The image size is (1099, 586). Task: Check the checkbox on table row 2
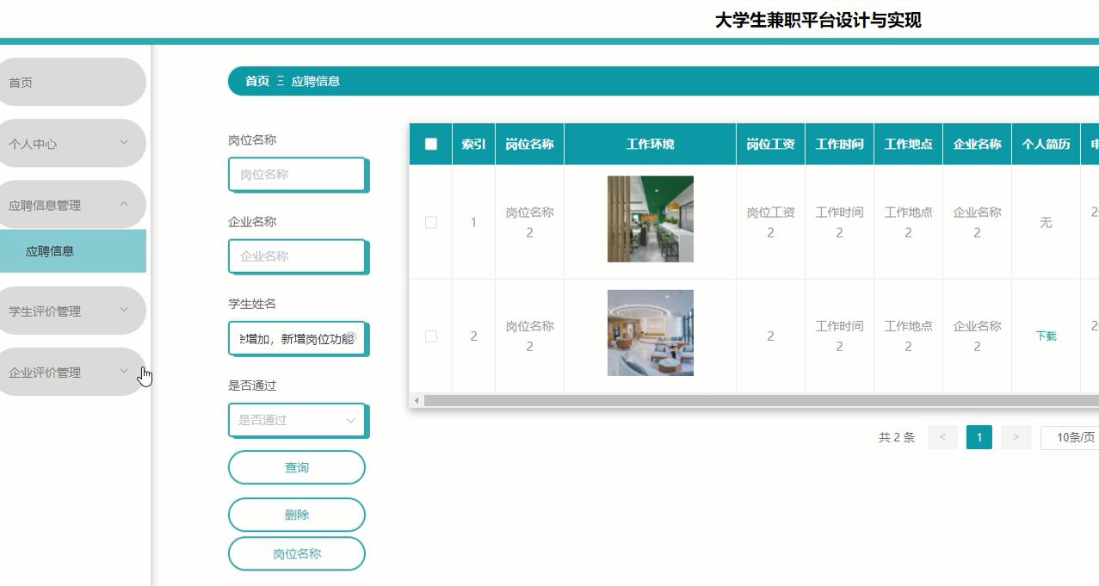(x=430, y=336)
